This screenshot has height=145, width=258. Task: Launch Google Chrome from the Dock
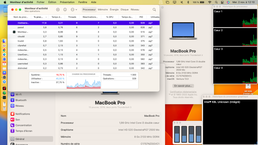[4, 50]
